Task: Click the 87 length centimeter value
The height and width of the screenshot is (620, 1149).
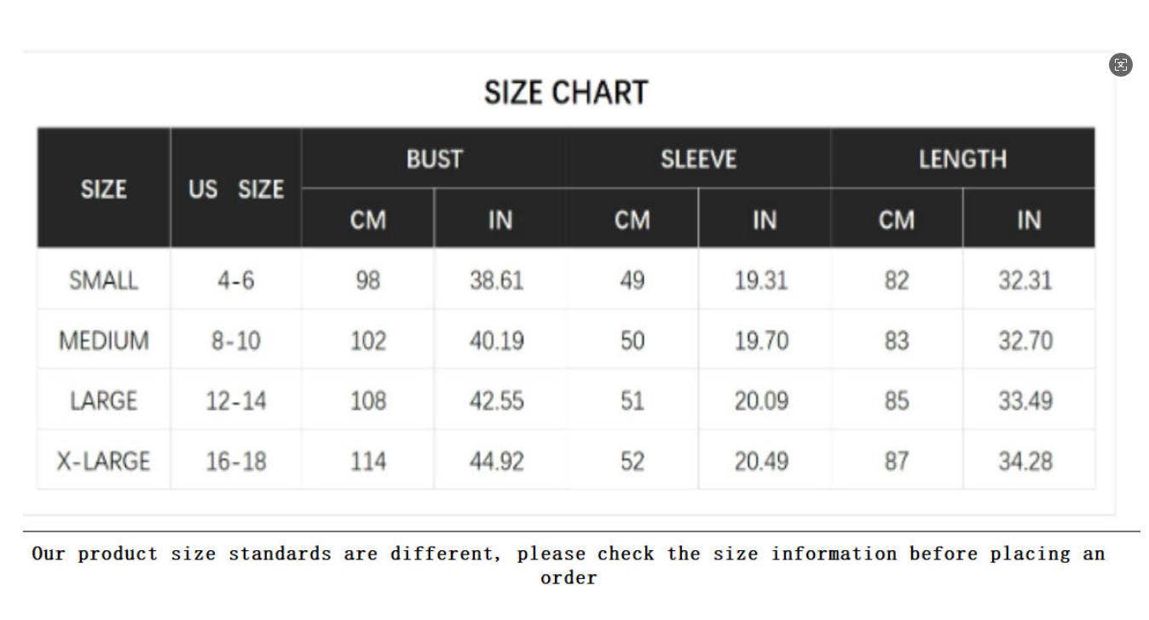Action: pos(896,461)
